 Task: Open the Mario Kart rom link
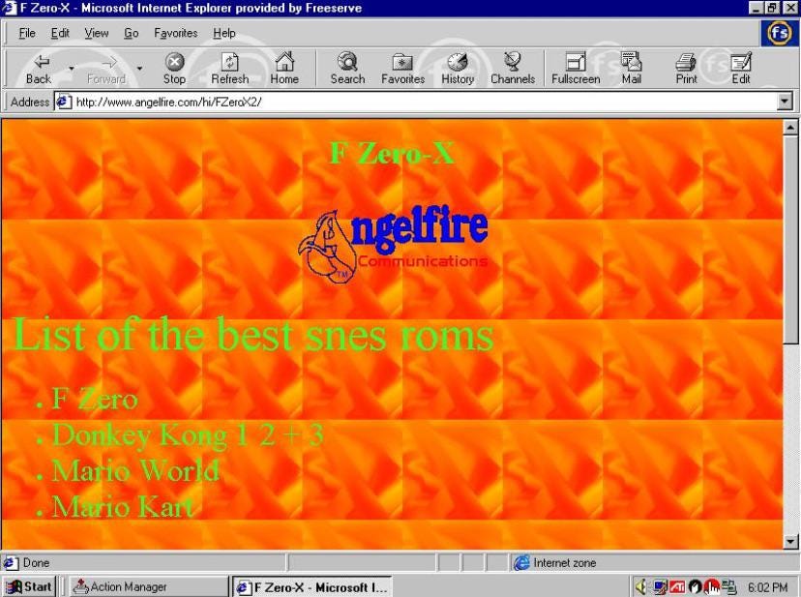[x=122, y=505]
